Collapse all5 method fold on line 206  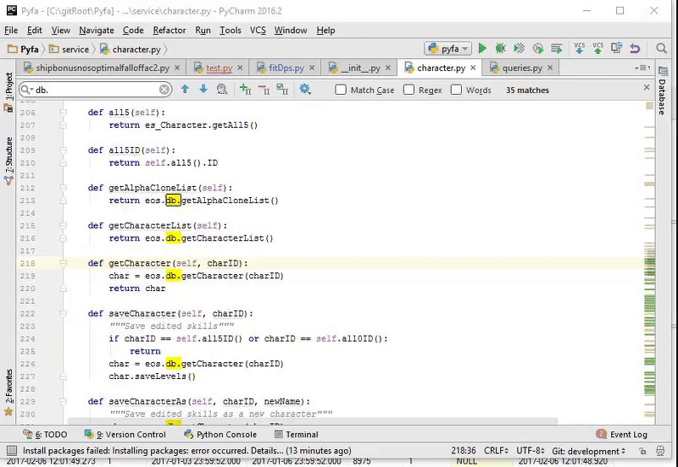tap(63, 113)
